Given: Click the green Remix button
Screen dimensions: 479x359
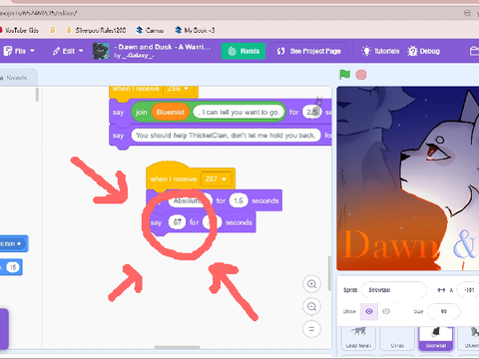Looking at the screenshot, I should click(243, 51).
